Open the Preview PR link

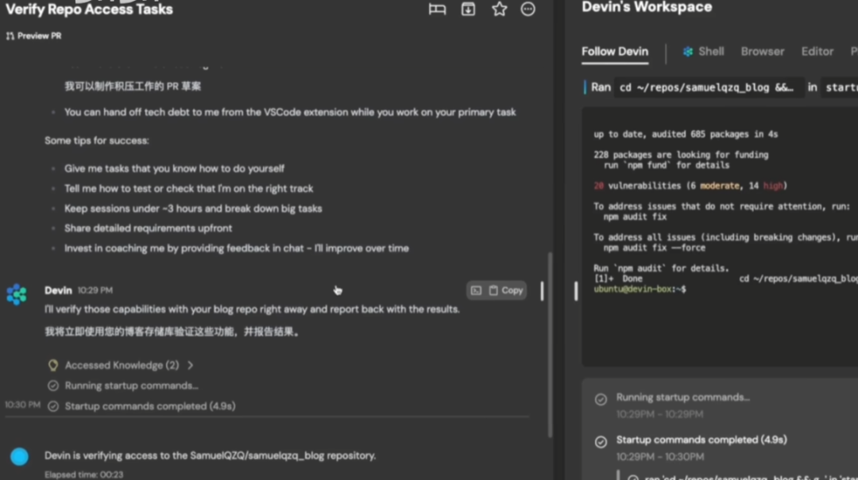(33, 36)
